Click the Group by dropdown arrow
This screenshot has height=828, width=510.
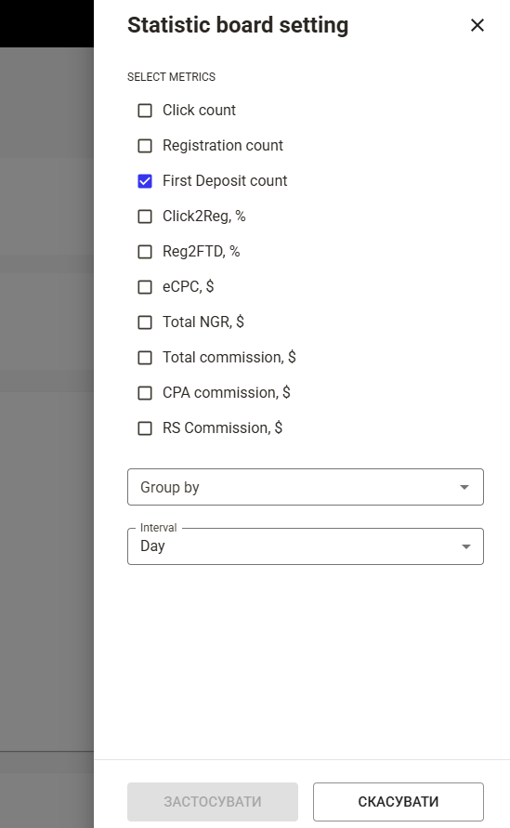point(464,487)
